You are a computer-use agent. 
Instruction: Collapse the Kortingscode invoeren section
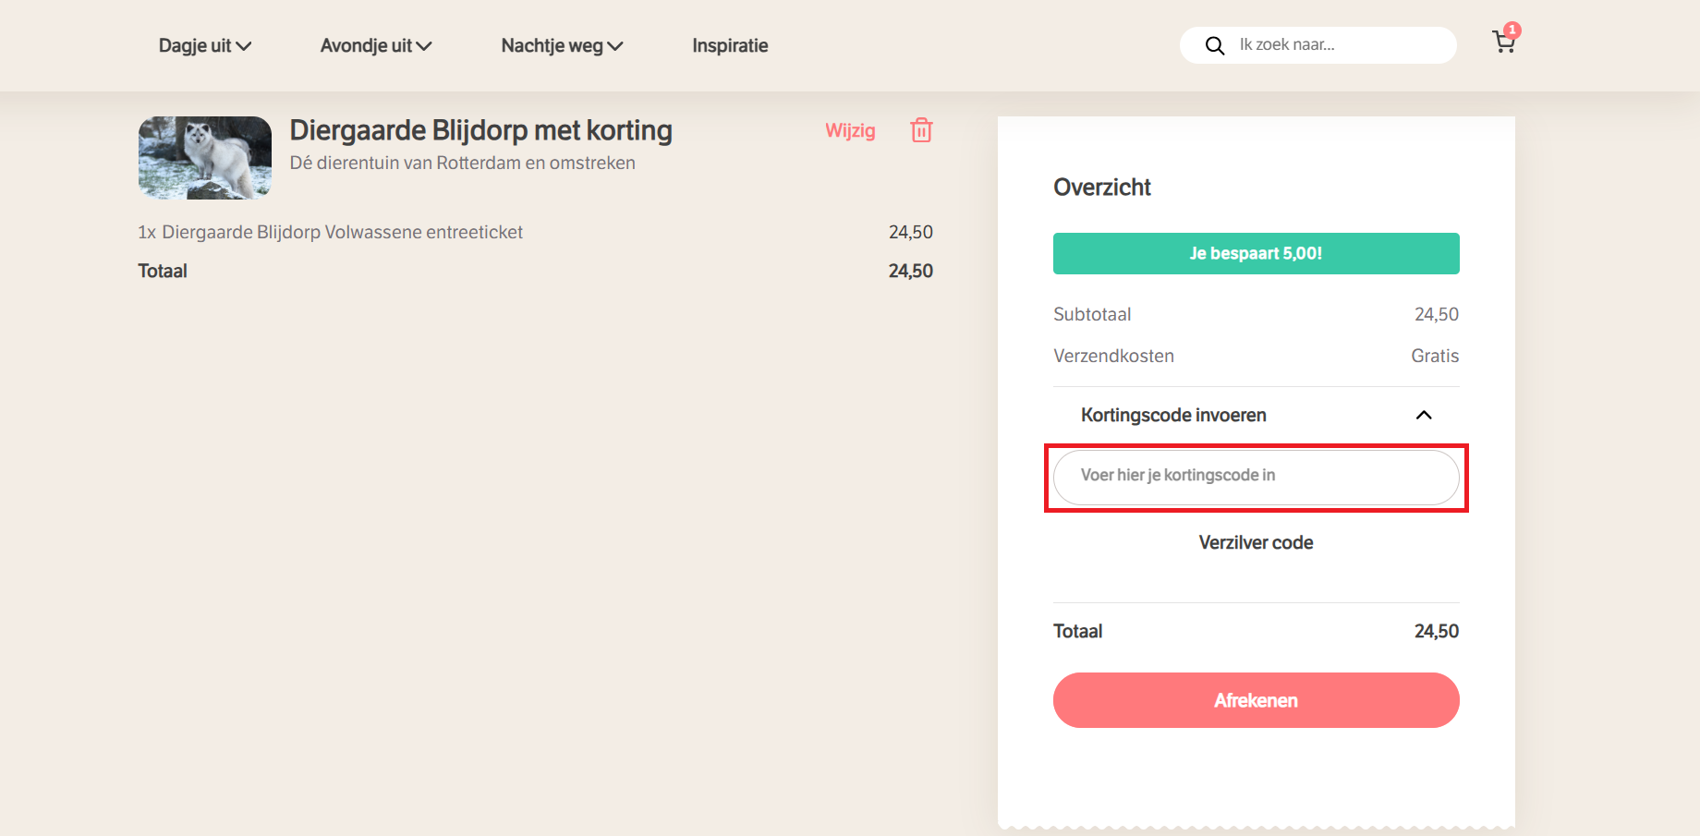coord(1257,415)
